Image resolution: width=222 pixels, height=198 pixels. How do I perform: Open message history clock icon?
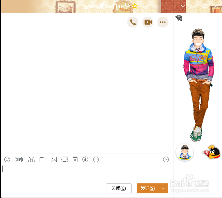[x=166, y=159]
